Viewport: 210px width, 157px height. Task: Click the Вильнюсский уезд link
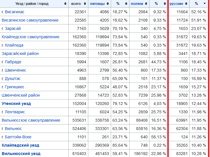tap(21, 154)
